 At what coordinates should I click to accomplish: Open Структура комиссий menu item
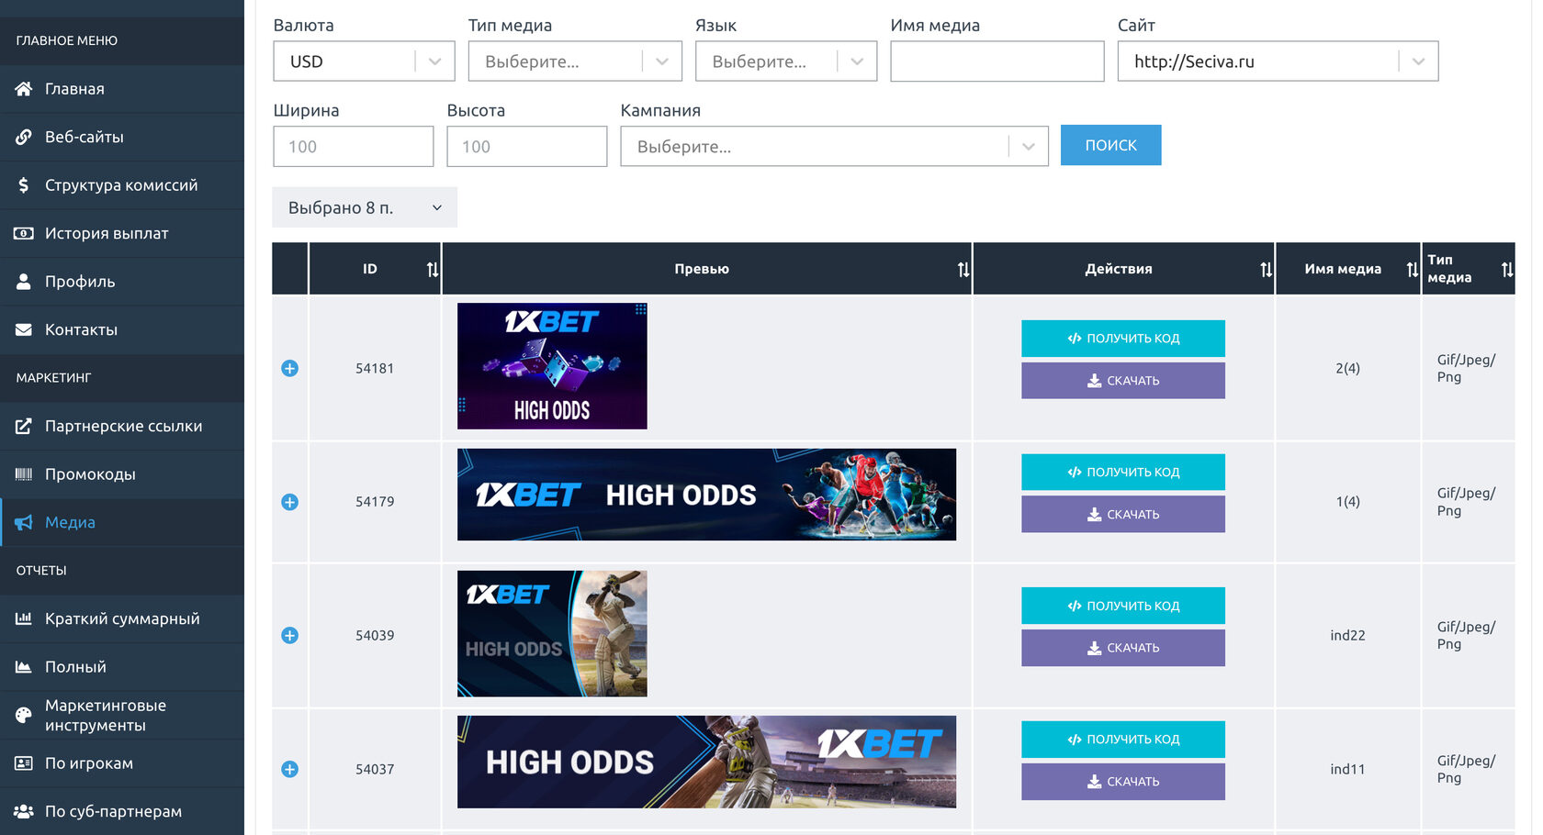click(x=122, y=185)
